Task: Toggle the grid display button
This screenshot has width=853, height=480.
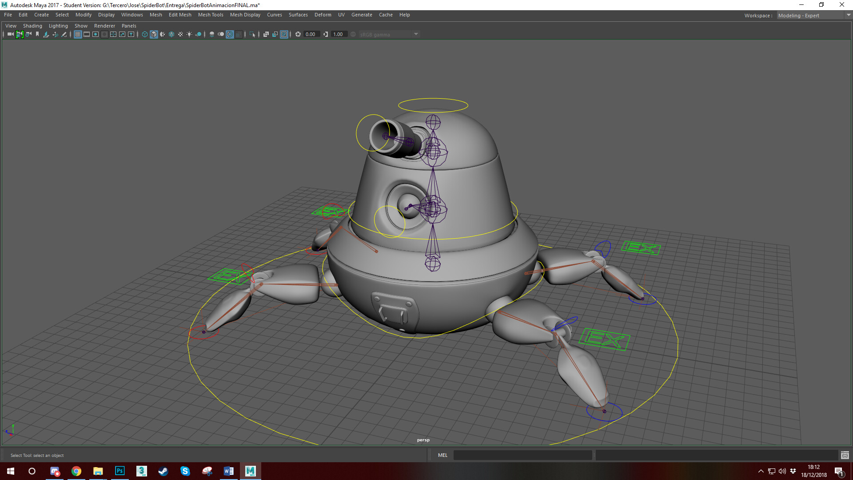Action: coord(78,34)
